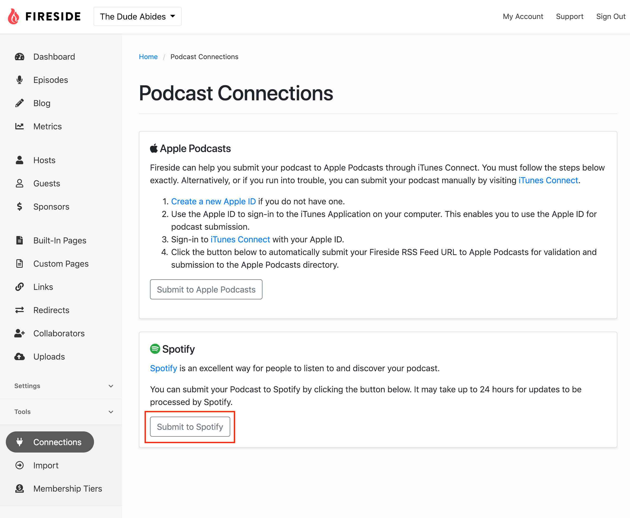
Task: Click the Support header link
Action: 570,16
